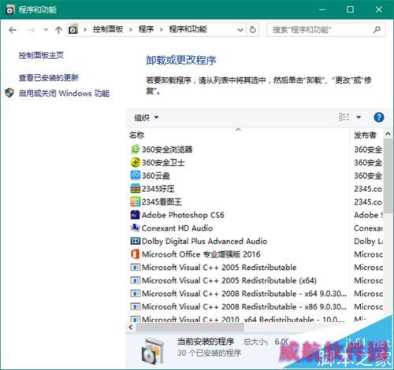Select the Adobe Photoshop CS6 entry
Viewport: 394px width, 370px height.
(177, 215)
